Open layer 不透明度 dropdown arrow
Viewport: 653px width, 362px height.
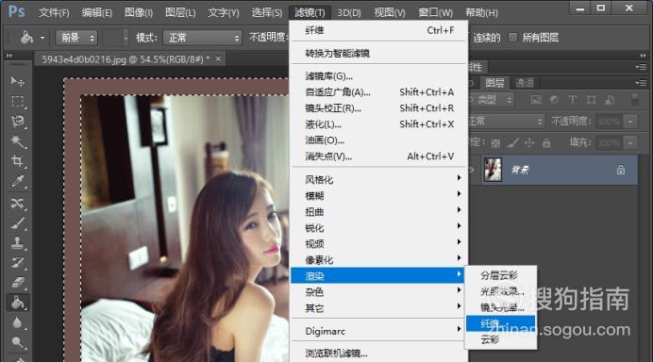pos(630,122)
